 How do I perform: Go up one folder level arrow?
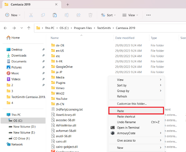coord(29,28)
